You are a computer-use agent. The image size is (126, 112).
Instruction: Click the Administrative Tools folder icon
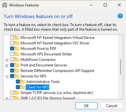click(22, 82)
